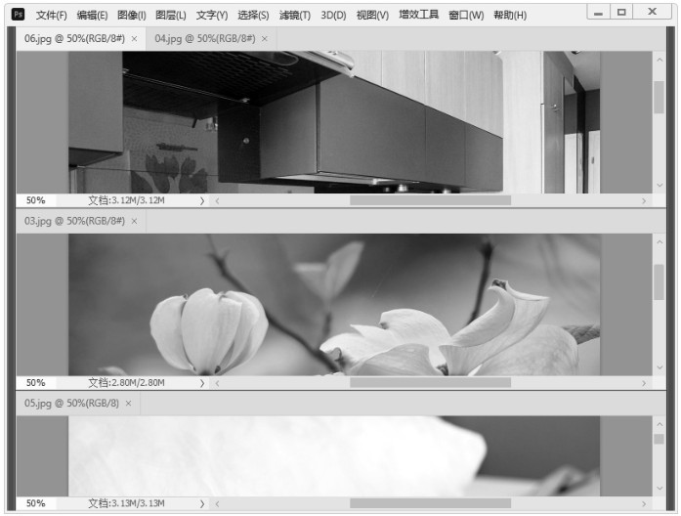Click scroll-up arrow in 03.jpg window
Image resolution: width=681 pixels, height=516 pixels.
(660, 242)
